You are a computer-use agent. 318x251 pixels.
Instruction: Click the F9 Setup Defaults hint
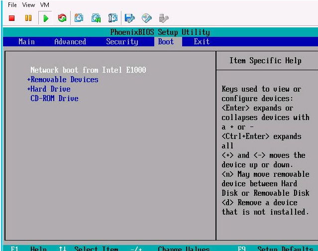coord(275,249)
